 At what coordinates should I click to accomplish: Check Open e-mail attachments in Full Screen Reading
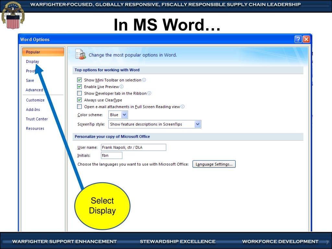pos(79,106)
